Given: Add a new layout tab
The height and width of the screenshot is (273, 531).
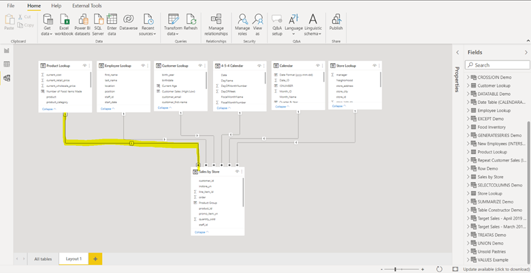Looking at the screenshot, I should (x=95, y=259).
